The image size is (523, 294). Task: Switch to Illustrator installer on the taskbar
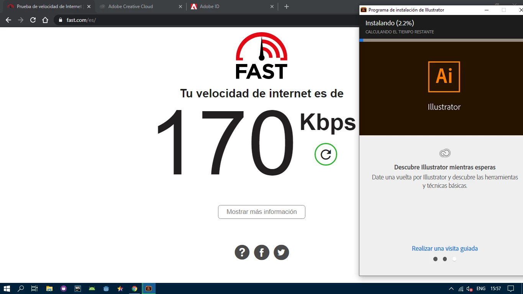(x=149, y=289)
